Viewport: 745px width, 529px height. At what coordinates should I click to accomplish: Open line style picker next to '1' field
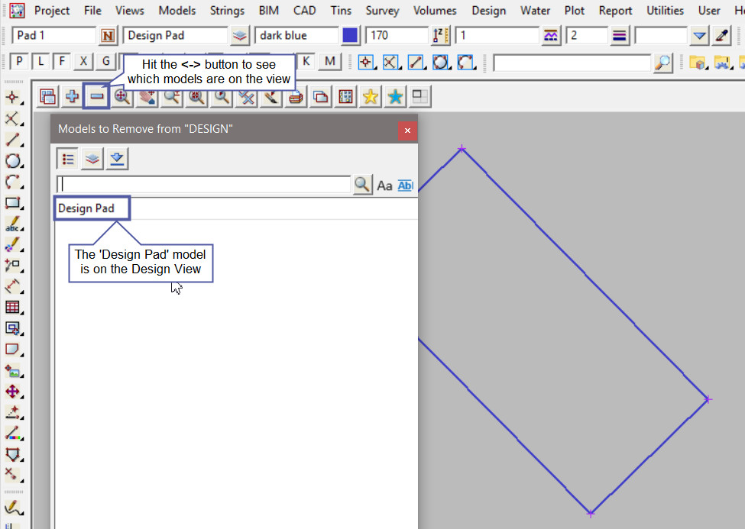coord(551,36)
